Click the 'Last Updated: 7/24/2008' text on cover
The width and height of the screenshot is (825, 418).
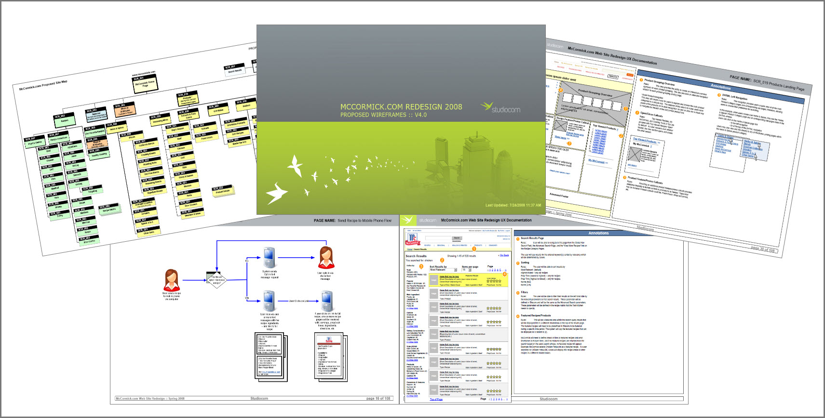tap(513, 205)
